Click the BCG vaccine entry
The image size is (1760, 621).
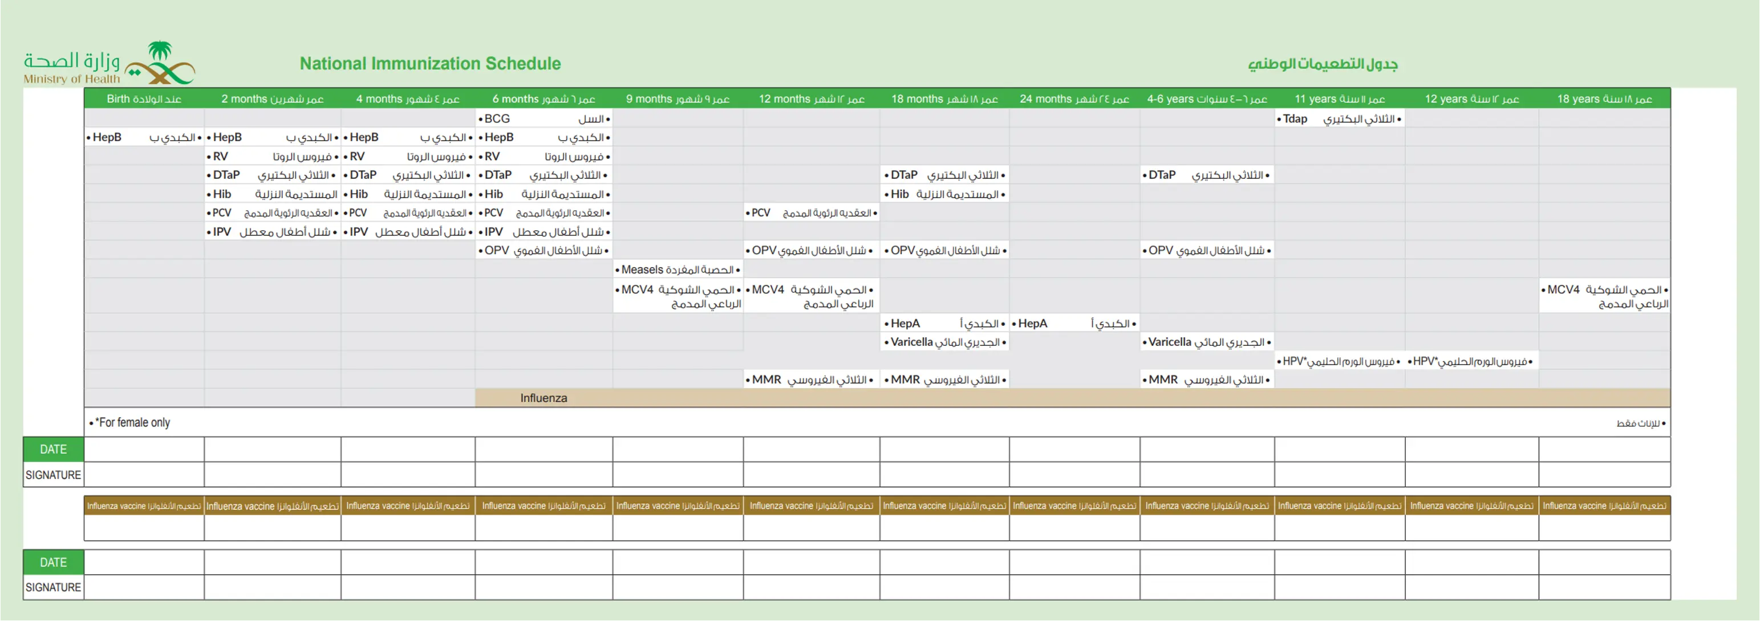[x=497, y=119]
